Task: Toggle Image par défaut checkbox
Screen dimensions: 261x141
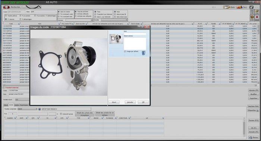Action: click(x=125, y=51)
